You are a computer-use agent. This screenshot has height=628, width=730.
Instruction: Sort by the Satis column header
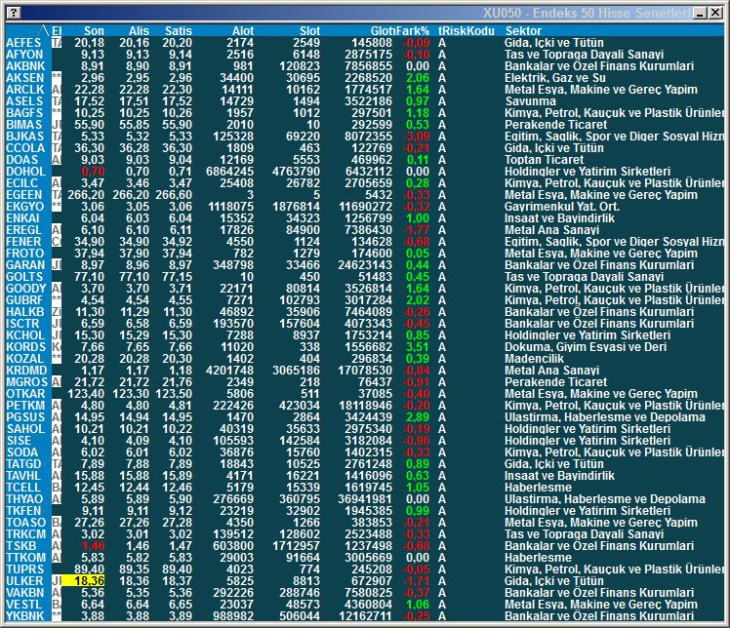(x=179, y=30)
